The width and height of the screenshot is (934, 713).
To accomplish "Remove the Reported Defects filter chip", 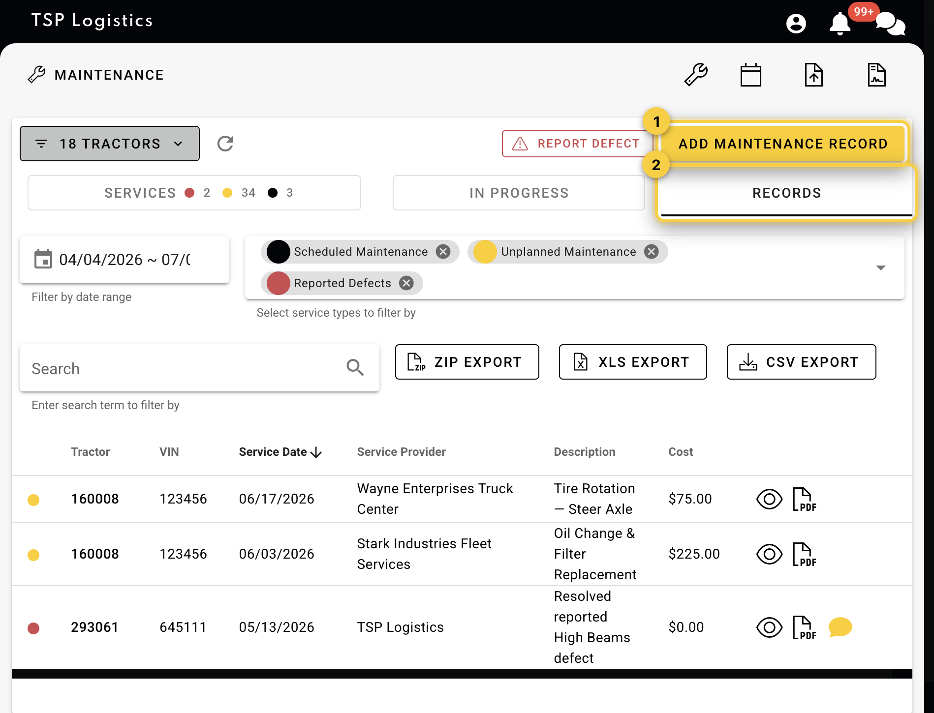I will coord(406,283).
